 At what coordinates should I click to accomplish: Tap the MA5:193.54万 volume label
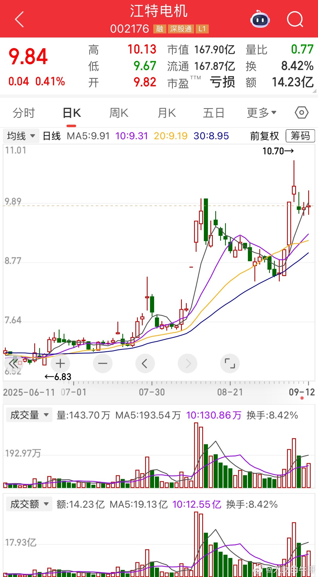(148, 415)
